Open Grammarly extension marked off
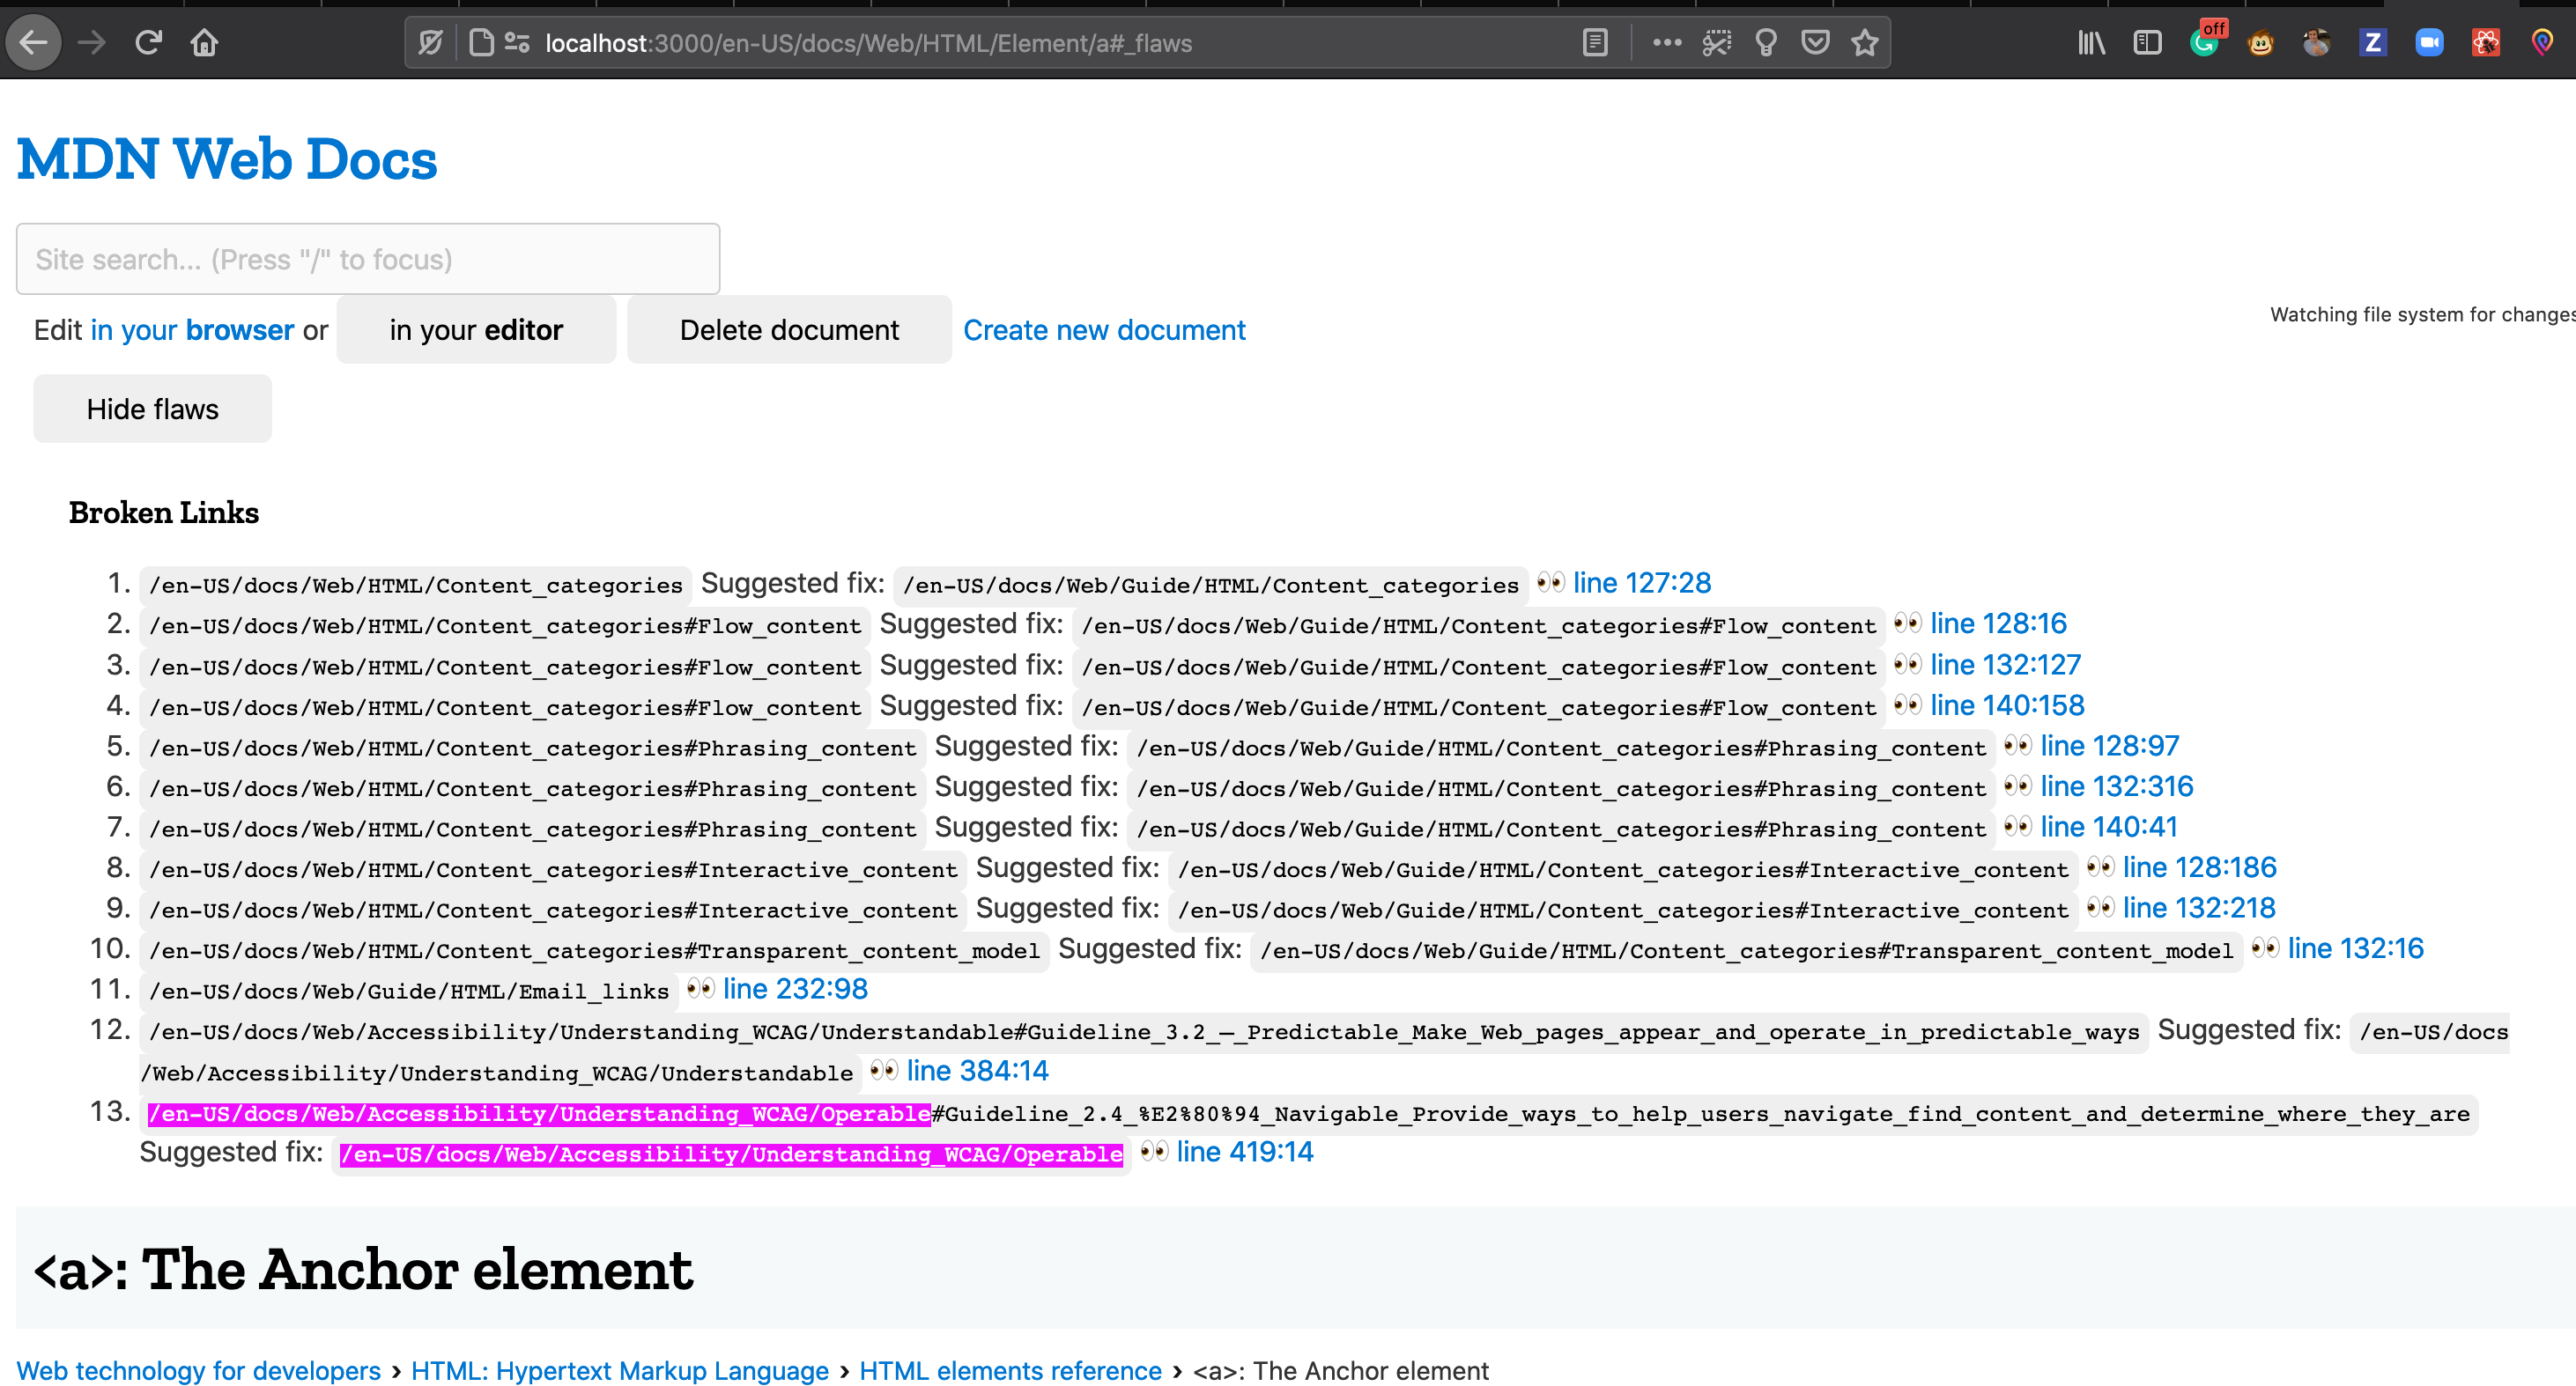2576x1386 pixels. click(2207, 40)
